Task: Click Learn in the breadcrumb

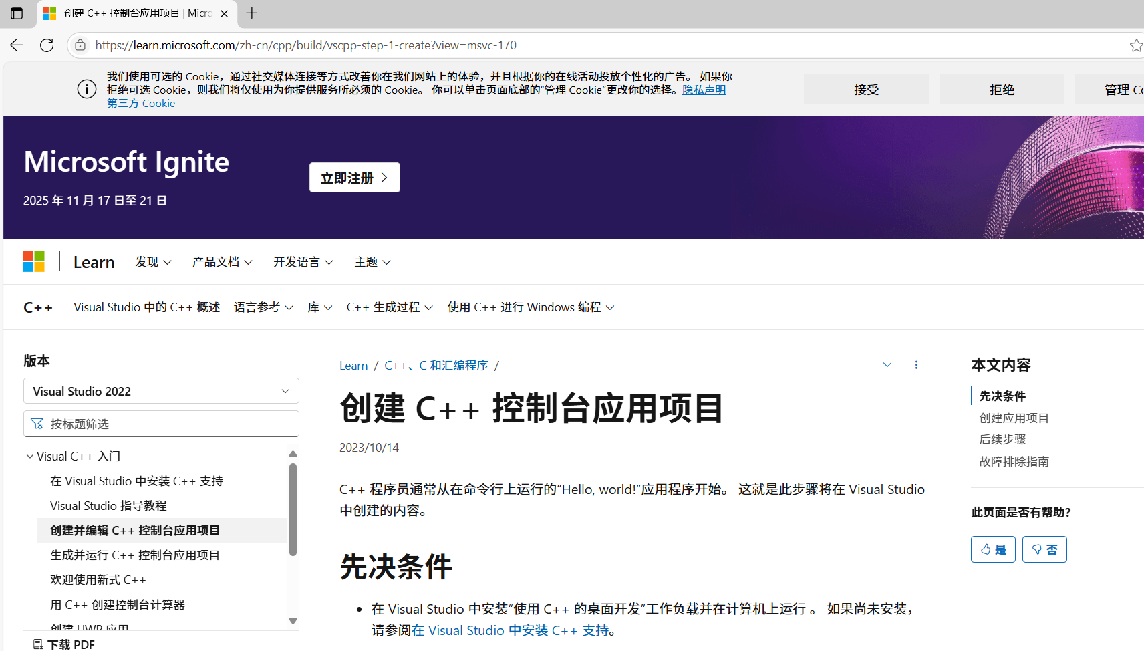Action: [x=353, y=366]
